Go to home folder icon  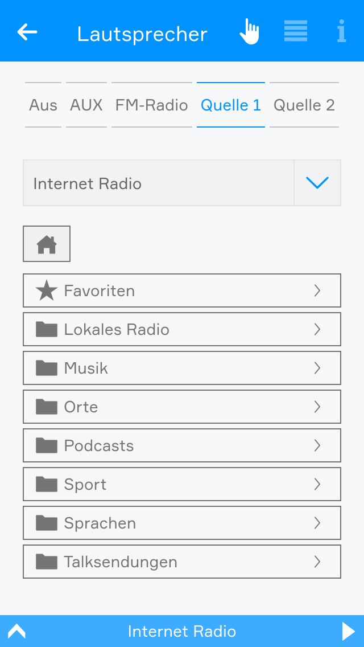(x=47, y=244)
